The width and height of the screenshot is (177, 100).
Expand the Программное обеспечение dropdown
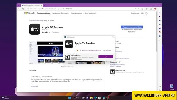(x=61, y=13)
